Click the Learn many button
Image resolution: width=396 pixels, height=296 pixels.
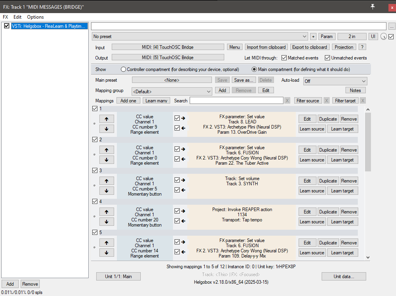pos(156,100)
